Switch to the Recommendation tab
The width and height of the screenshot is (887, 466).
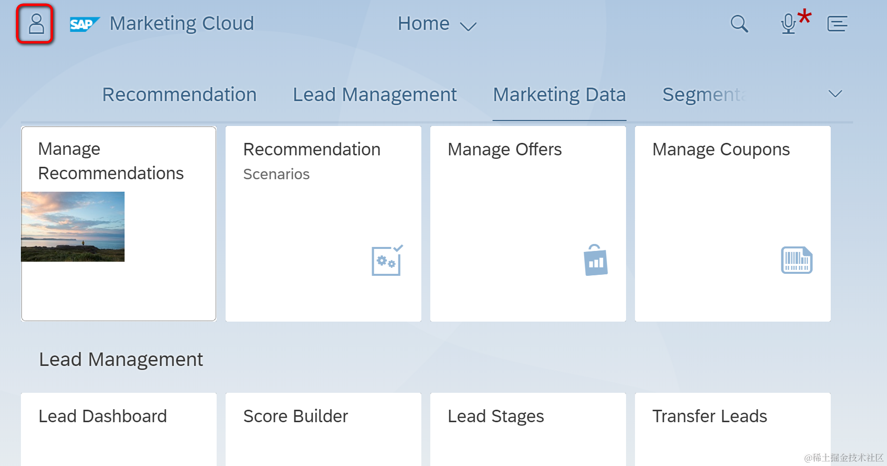179,95
